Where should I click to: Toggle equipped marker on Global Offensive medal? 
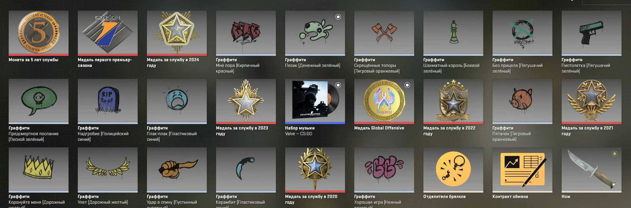(x=407, y=85)
